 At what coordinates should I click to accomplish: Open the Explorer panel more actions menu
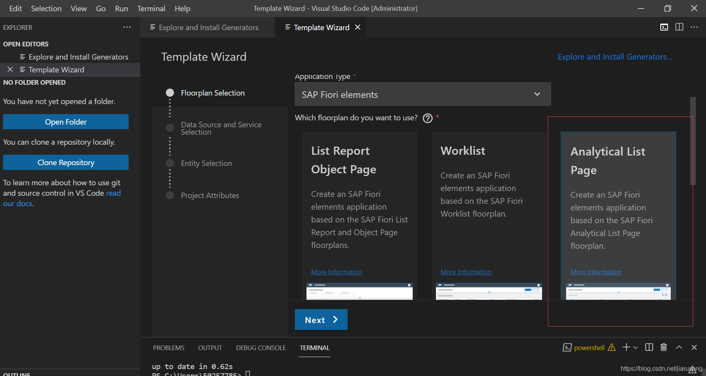point(127,27)
